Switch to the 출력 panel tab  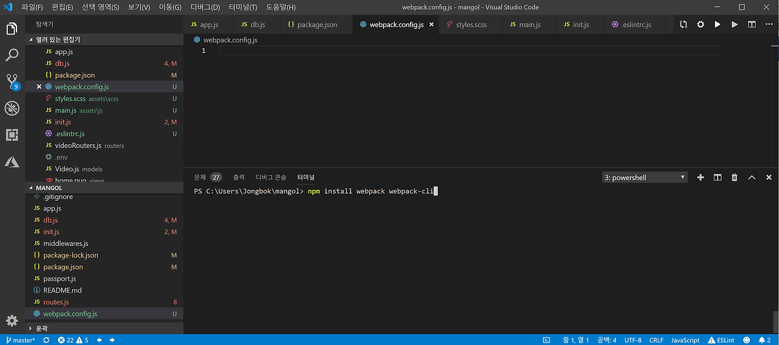click(x=239, y=177)
